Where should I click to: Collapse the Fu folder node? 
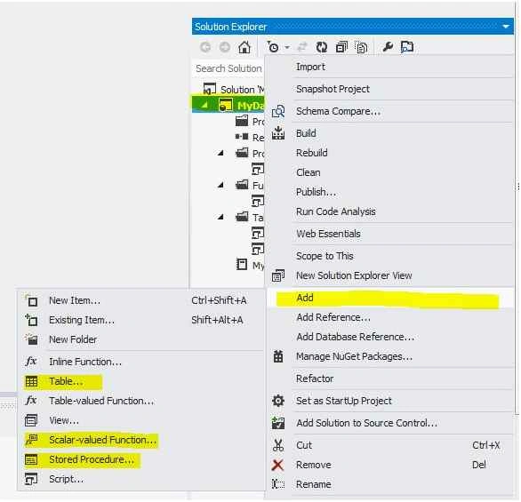(x=220, y=186)
